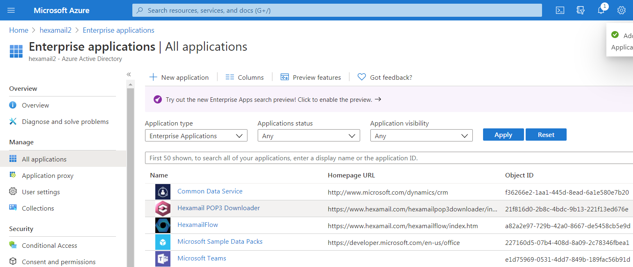Open the hamburger portal menu
Image resolution: width=633 pixels, height=267 pixels.
click(11, 11)
